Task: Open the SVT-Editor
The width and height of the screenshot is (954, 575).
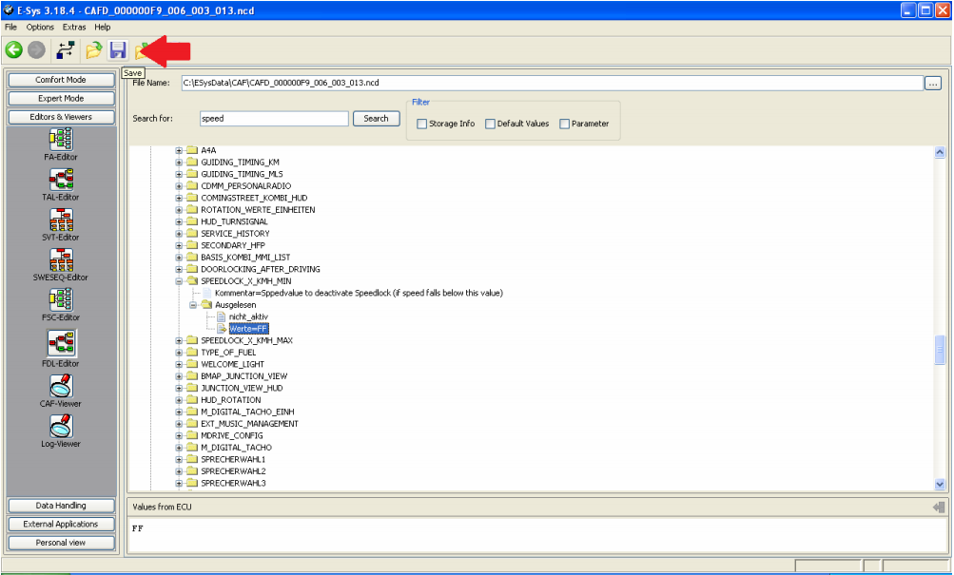Action: [x=61, y=220]
